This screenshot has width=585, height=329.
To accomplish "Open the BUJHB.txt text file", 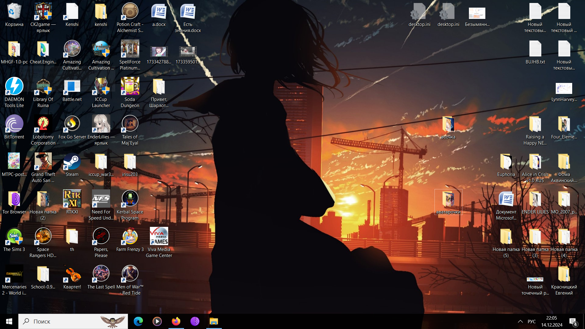I will click(535, 52).
